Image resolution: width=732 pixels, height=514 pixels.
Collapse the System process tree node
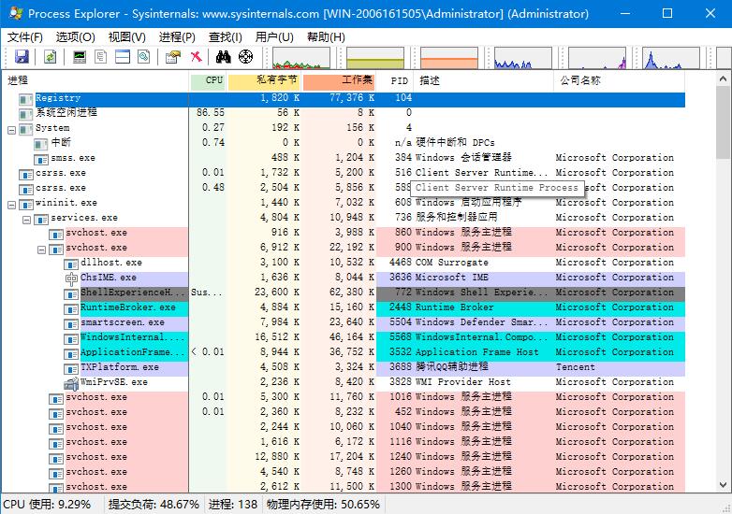point(11,130)
